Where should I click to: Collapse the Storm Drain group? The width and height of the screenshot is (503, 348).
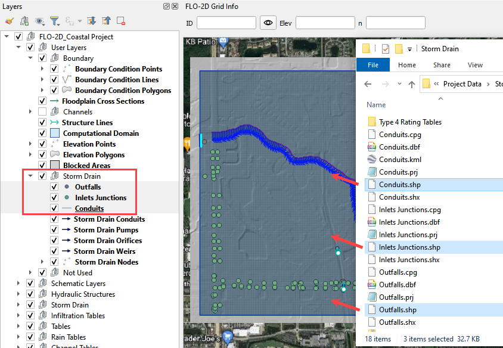[x=30, y=176]
